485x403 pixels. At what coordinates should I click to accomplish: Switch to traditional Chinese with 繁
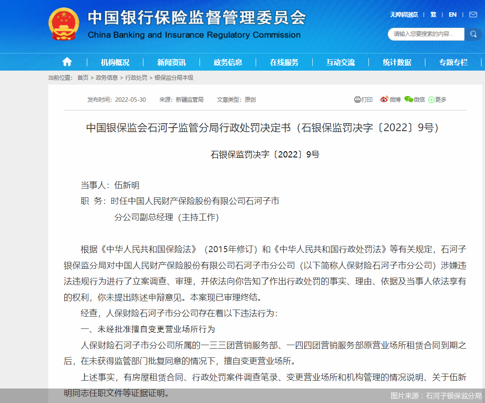(433, 14)
